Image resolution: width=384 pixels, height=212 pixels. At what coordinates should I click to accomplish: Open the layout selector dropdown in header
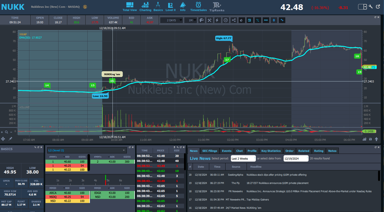click(x=362, y=7)
